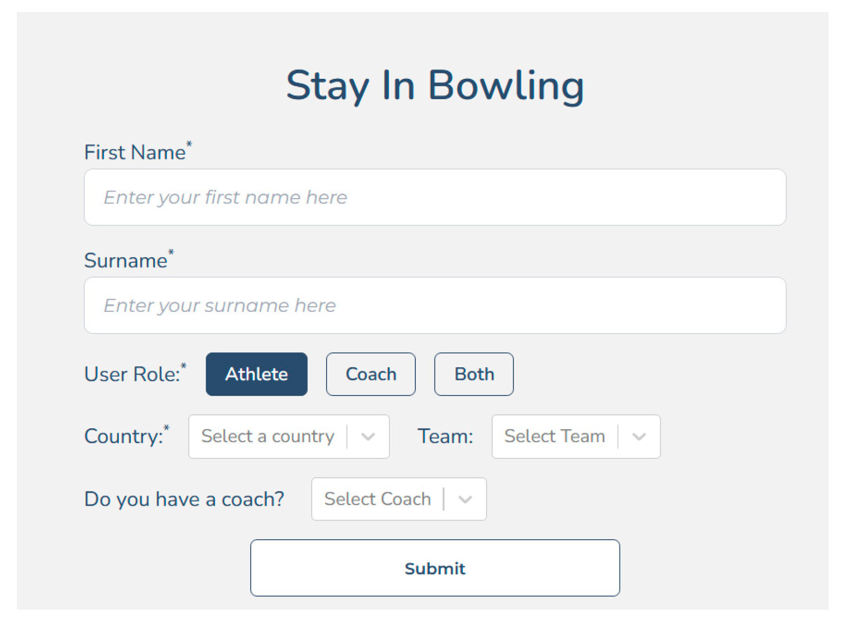This screenshot has width=844, height=626.
Task: Click the User Role label text
Action: click(x=132, y=374)
